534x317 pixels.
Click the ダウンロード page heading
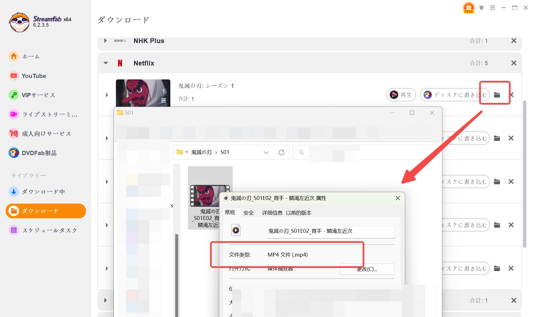pos(123,20)
